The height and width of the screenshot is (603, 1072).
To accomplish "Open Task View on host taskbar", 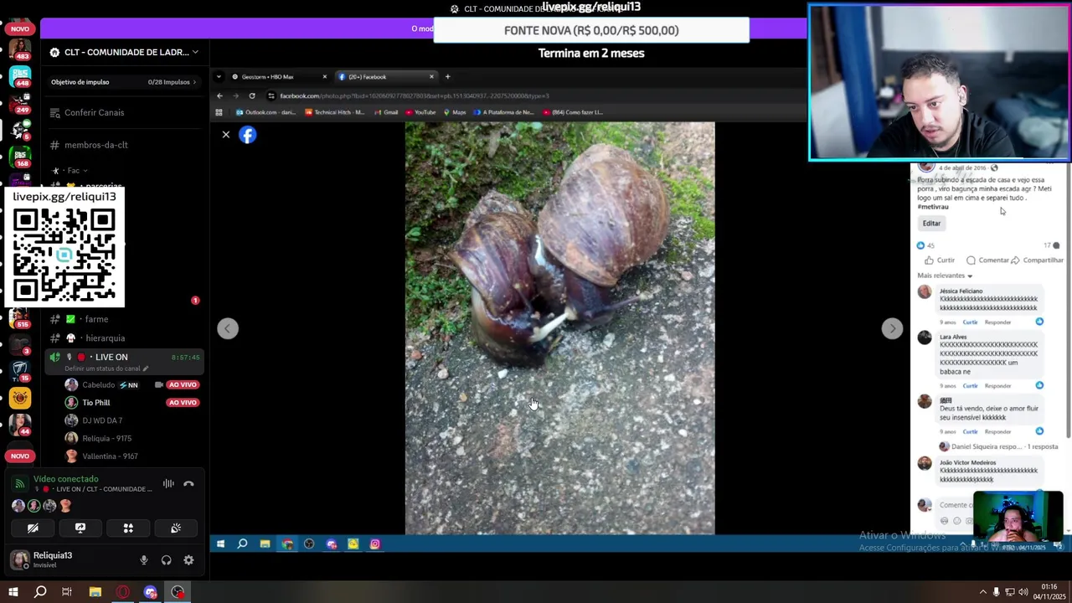I will (x=67, y=592).
